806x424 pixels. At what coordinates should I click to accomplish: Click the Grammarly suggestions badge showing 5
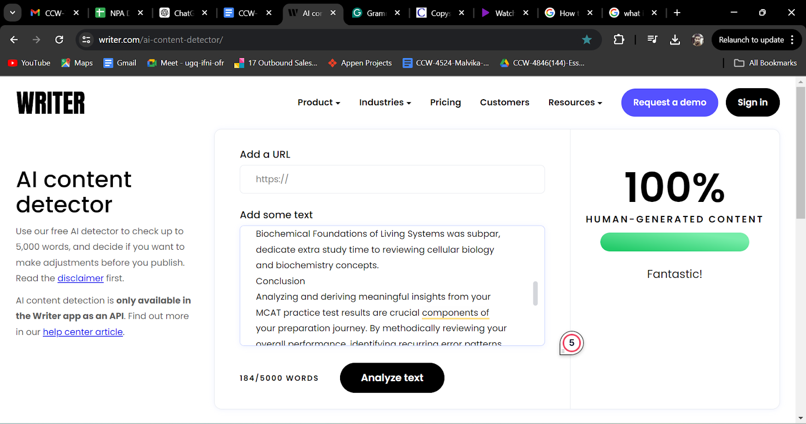tap(572, 343)
